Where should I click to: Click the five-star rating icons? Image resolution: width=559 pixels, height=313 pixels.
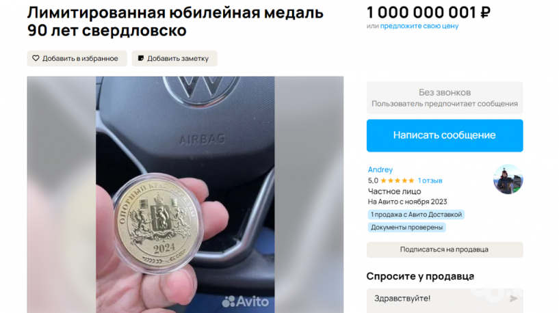pyautogui.click(x=398, y=180)
